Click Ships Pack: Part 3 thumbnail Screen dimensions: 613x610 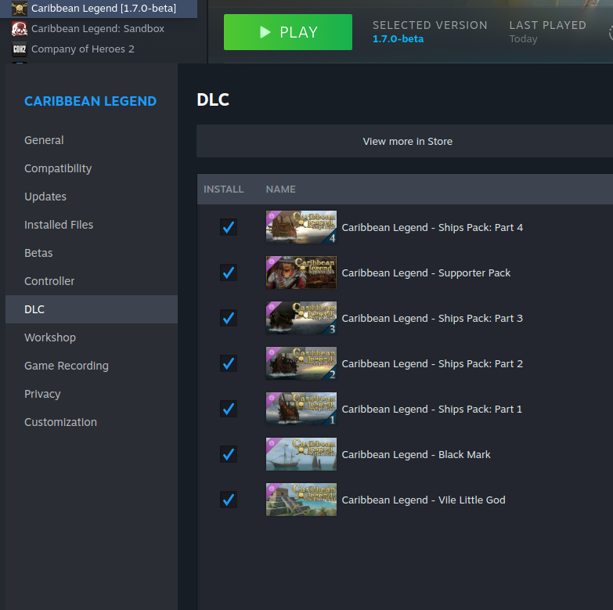[x=301, y=318]
